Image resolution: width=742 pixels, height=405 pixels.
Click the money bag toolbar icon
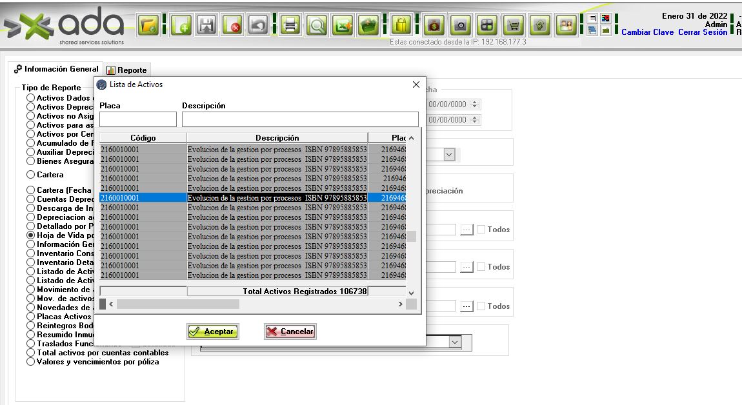point(435,26)
